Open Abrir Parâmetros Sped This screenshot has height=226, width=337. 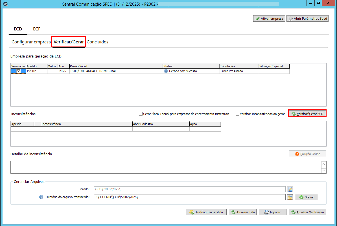click(307, 19)
